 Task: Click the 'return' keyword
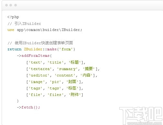(14, 49)
